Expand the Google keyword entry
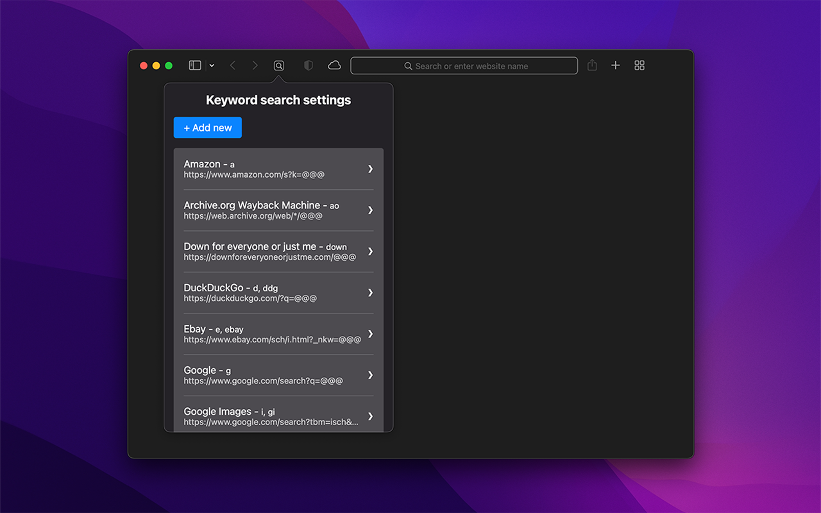The height and width of the screenshot is (513, 821). [x=370, y=374]
